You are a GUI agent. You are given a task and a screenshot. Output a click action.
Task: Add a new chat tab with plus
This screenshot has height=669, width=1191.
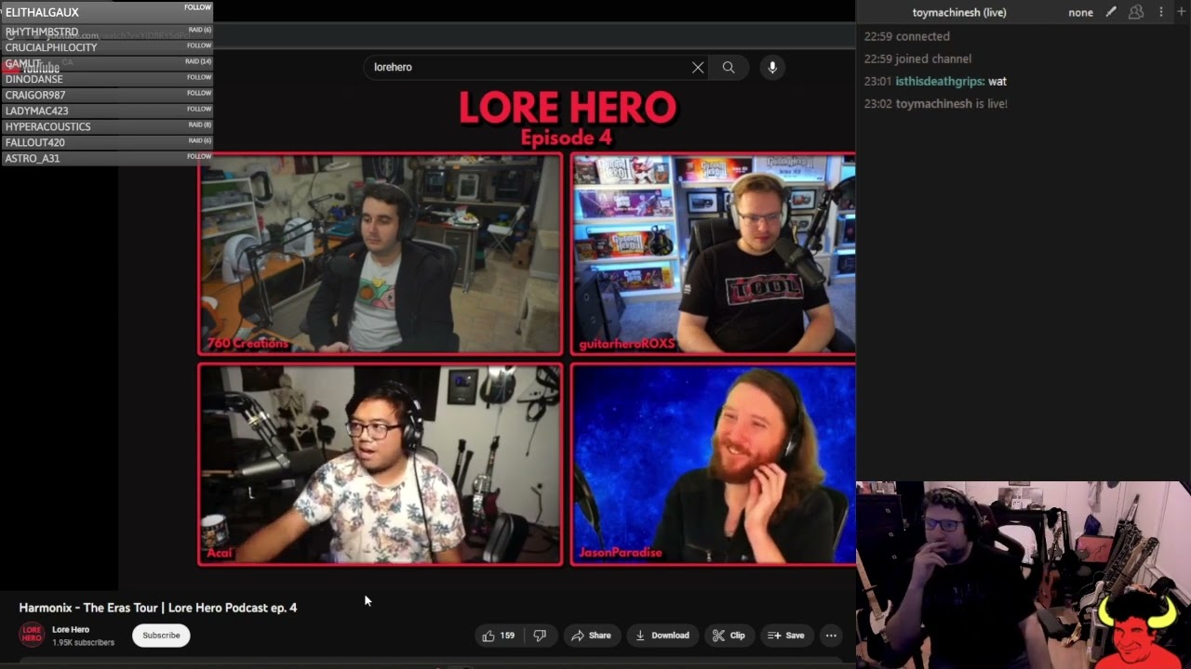1182,12
